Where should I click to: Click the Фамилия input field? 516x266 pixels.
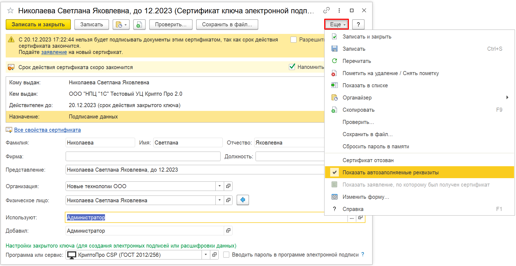point(100,143)
